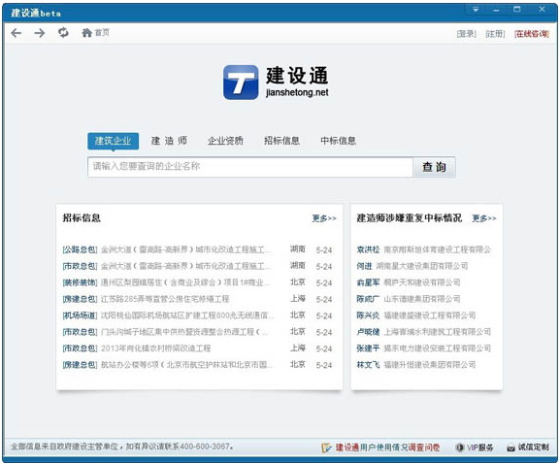
Task: Focus the enterprise name search field
Action: 250,167
